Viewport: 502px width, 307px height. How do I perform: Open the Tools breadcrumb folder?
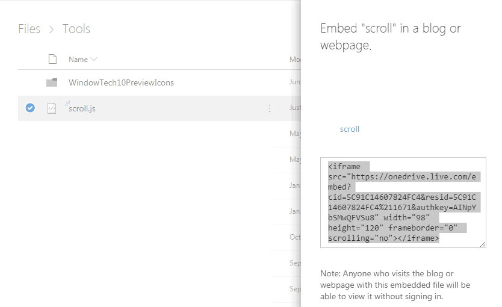click(76, 29)
